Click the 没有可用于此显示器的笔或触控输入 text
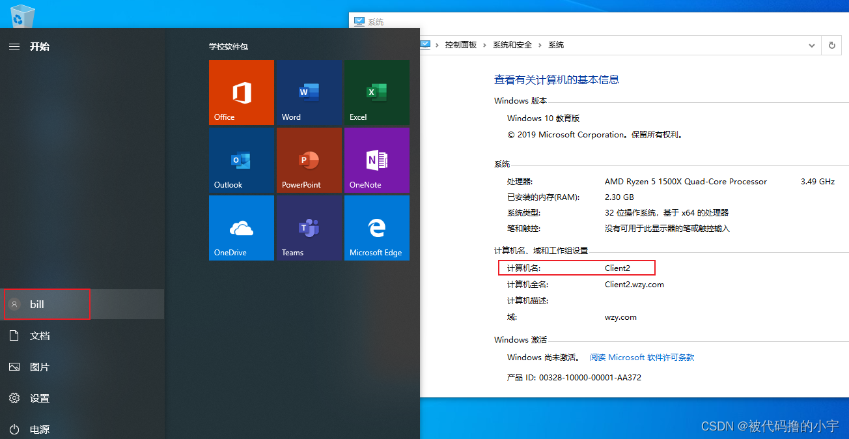The image size is (849, 439). coord(667,228)
